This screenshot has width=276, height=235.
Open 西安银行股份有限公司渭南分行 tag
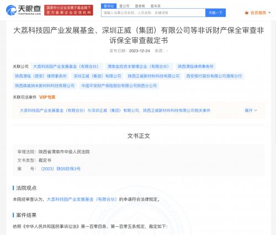coord(214,76)
